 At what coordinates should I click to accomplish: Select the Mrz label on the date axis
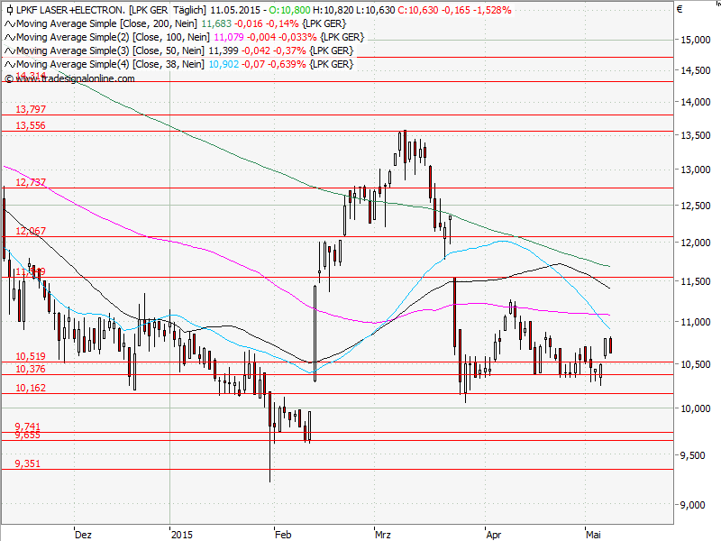383,534
